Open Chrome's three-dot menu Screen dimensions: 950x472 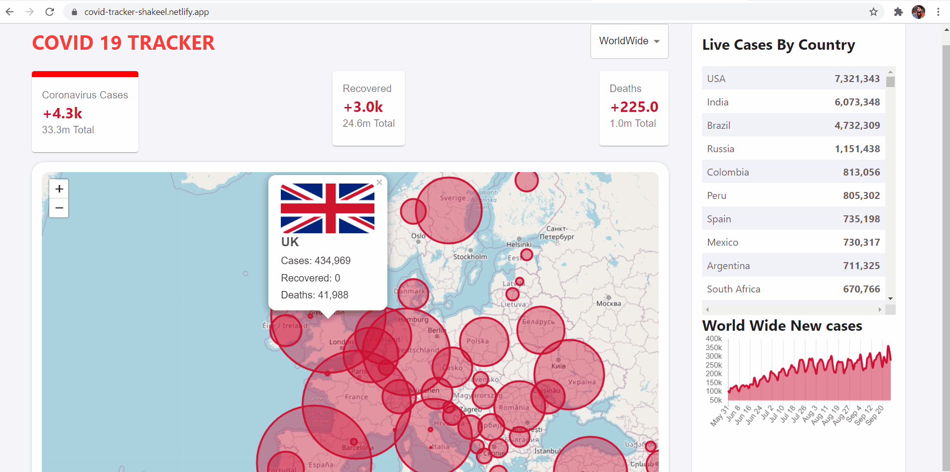938,12
